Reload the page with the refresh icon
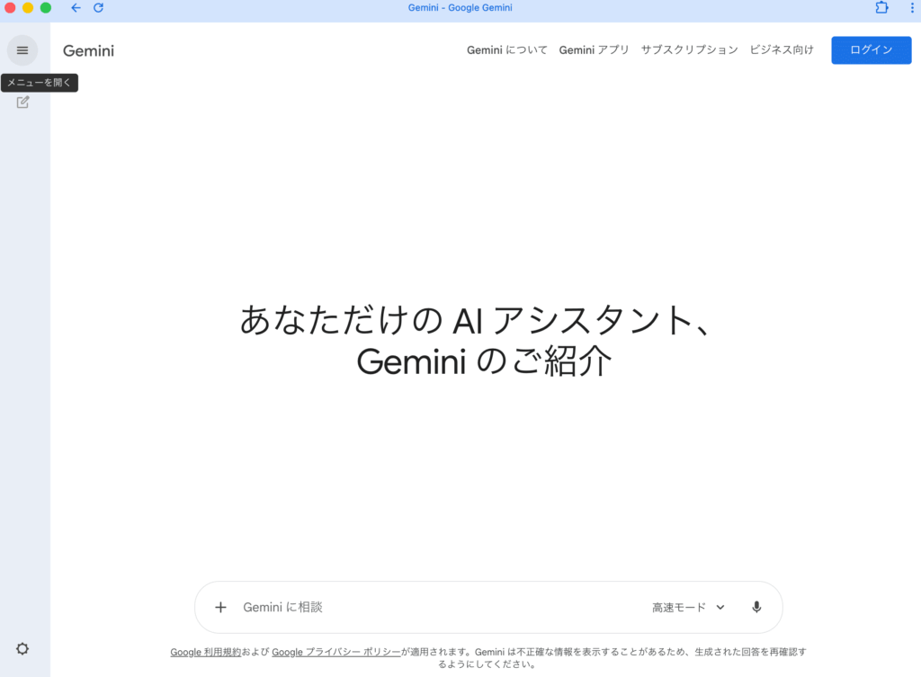921x677 pixels. point(97,8)
